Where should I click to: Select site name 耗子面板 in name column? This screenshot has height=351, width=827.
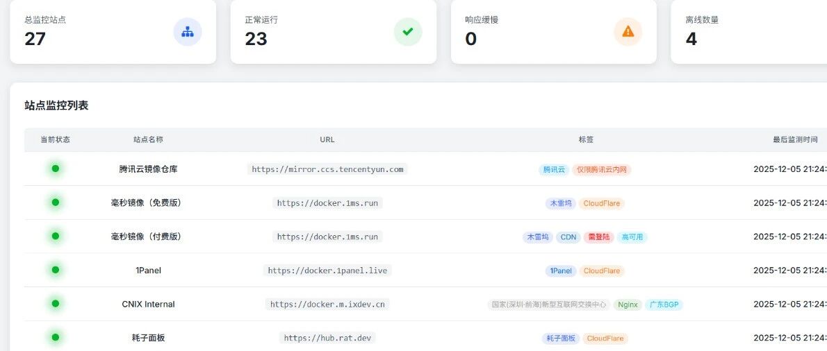point(148,337)
